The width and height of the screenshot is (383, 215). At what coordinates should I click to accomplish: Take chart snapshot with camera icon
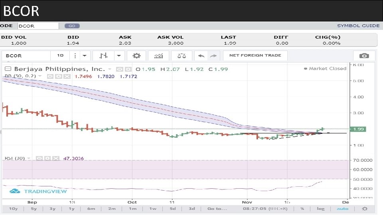click(x=364, y=56)
